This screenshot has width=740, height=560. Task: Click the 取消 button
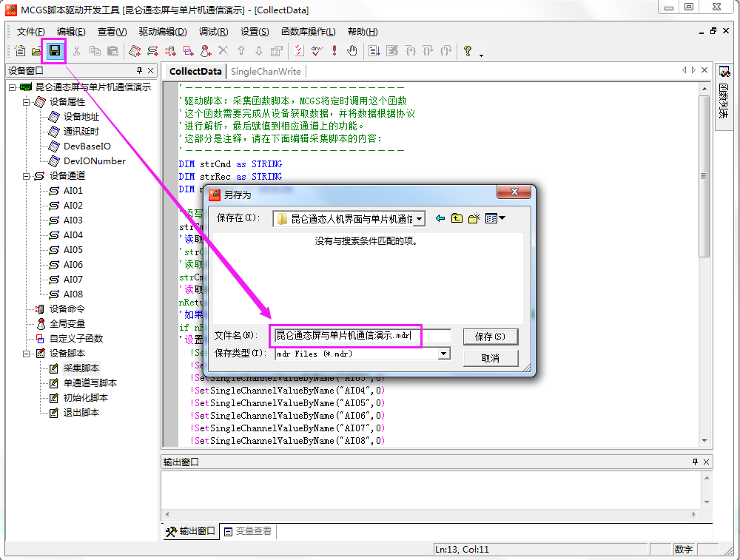tap(490, 358)
